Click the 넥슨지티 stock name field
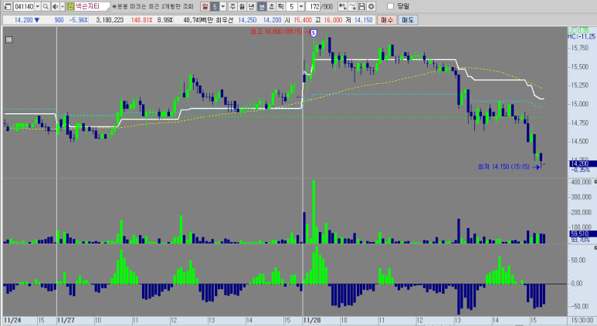 pos(92,6)
